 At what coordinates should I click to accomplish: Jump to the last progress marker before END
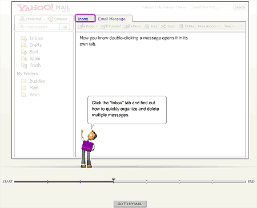point(212,182)
